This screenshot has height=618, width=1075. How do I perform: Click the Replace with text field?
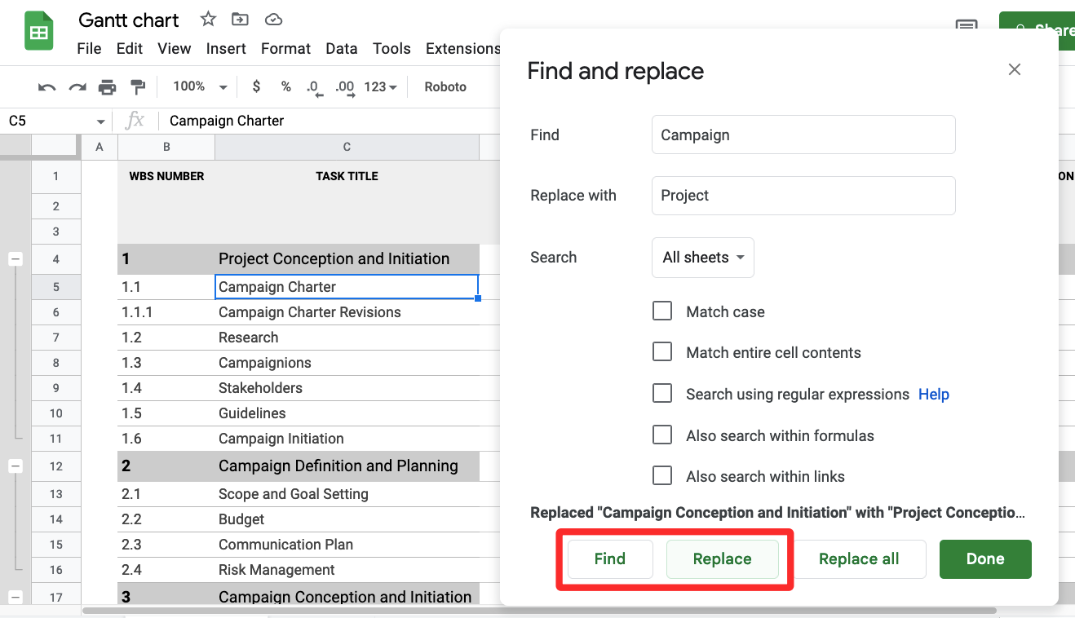tap(803, 196)
